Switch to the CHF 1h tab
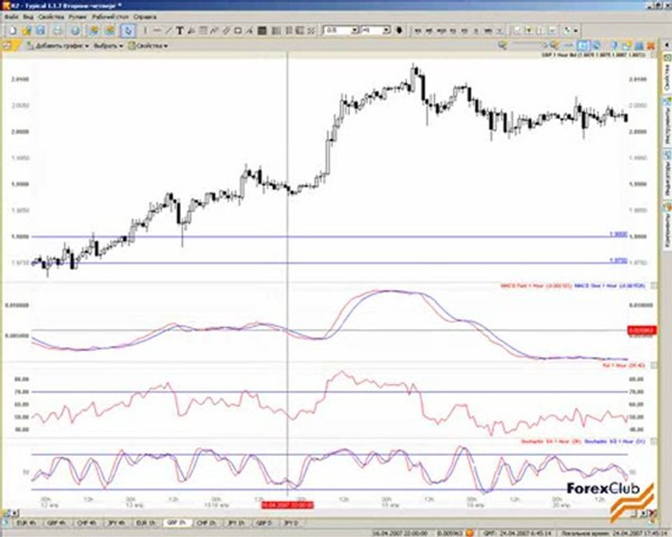Viewport: 672px width, 537px height. pyautogui.click(x=208, y=523)
